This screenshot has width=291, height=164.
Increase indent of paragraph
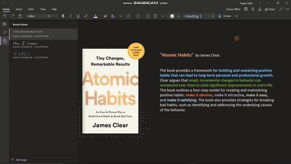point(155,16)
